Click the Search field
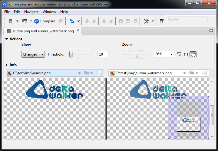 pyautogui.click(x=187, y=20)
